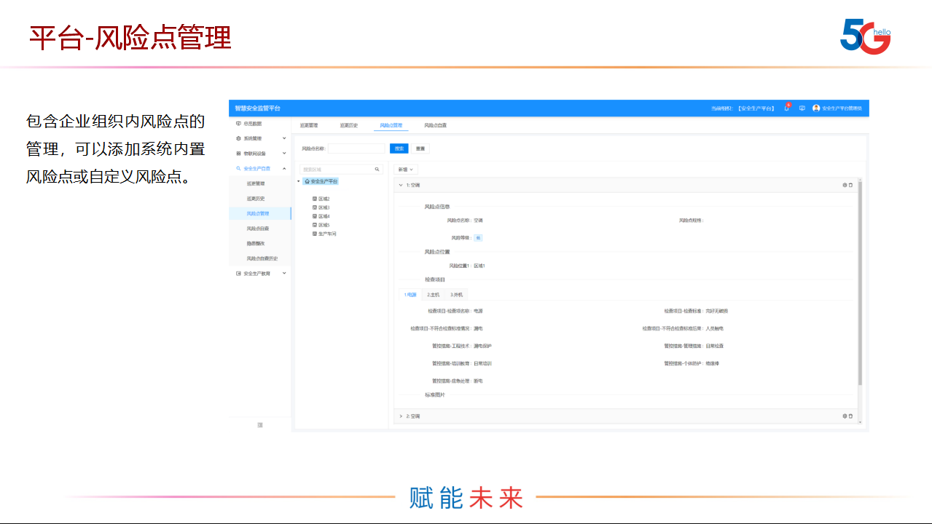The width and height of the screenshot is (932, 524).
Task: Click the settings gear on 2: 空调 row
Action: tap(845, 416)
